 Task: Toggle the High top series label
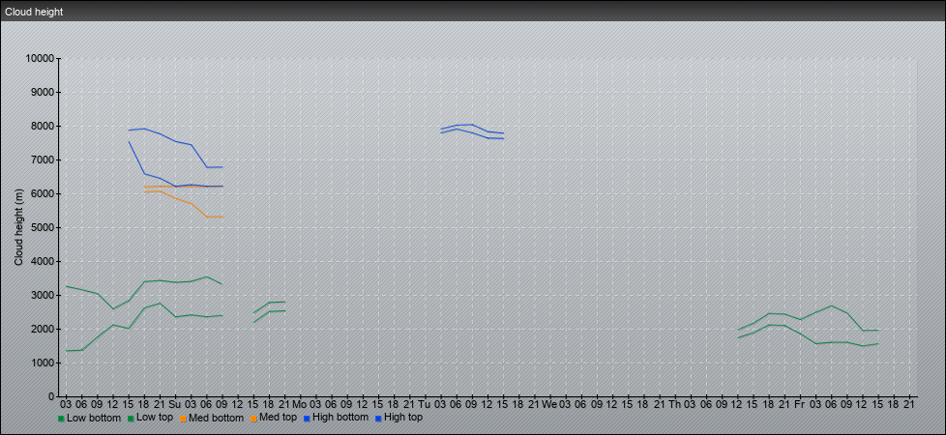click(x=403, y=418)
